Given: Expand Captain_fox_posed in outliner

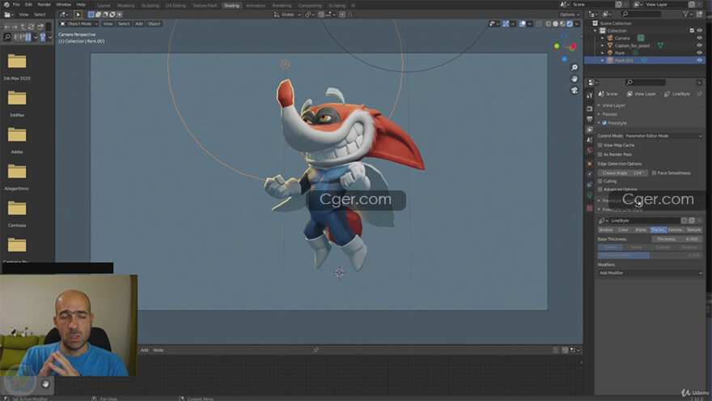Looking at the screenshot, I should [x=603, y=45].
